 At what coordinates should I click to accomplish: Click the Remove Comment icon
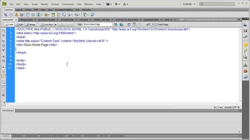[x=4, y=86]
